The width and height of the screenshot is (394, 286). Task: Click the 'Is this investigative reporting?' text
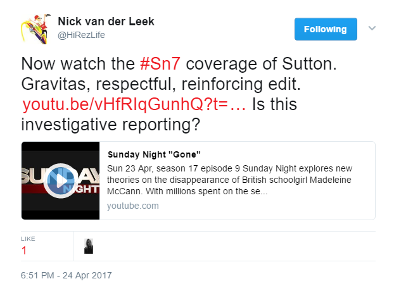point(159,115)
